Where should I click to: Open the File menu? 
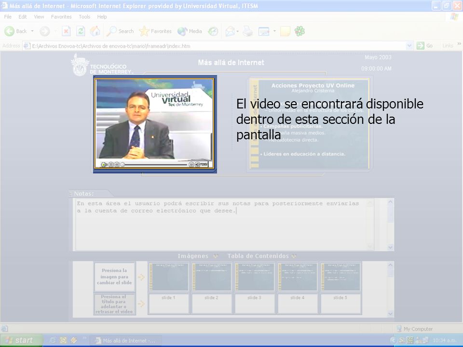(x=8, y=17)
